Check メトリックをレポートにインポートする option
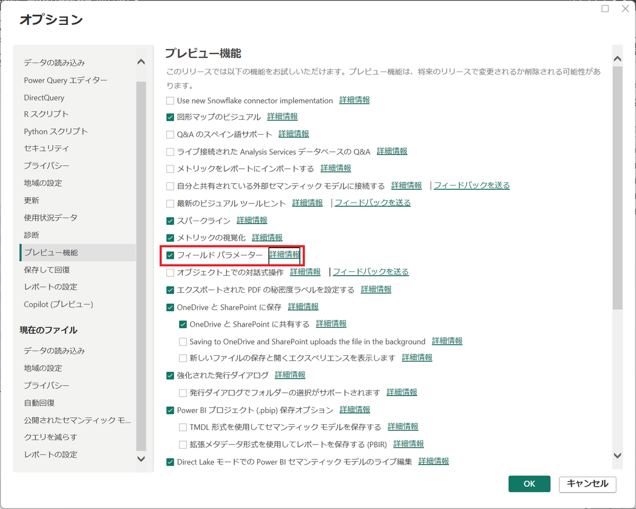Viewport: 636px width, 509px height. [x=170, y=169]
